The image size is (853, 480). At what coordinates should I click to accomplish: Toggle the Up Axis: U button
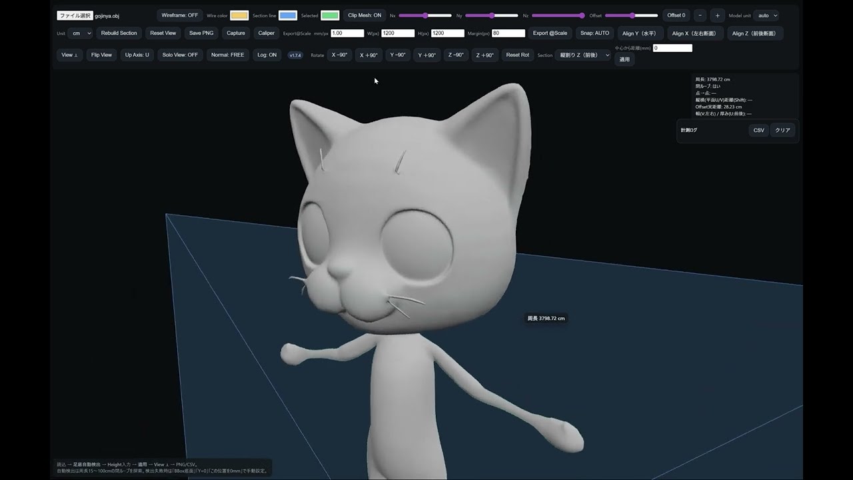(137, 55)
